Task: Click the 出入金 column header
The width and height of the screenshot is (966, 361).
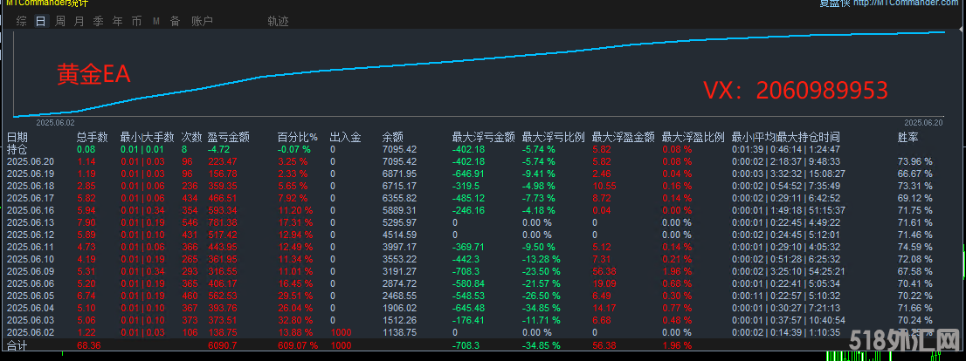Action: pyautogui.click(x=346, y=137)
